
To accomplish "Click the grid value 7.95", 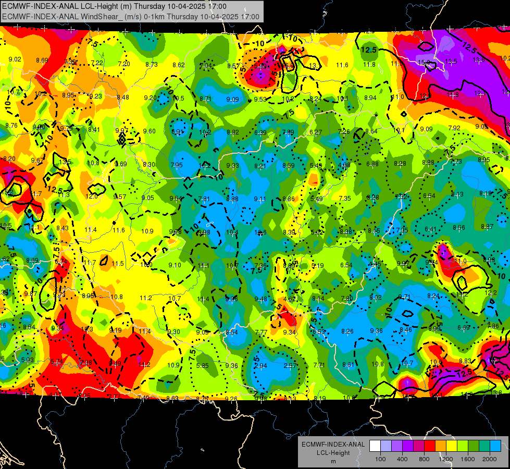I will tap(177, 165).
